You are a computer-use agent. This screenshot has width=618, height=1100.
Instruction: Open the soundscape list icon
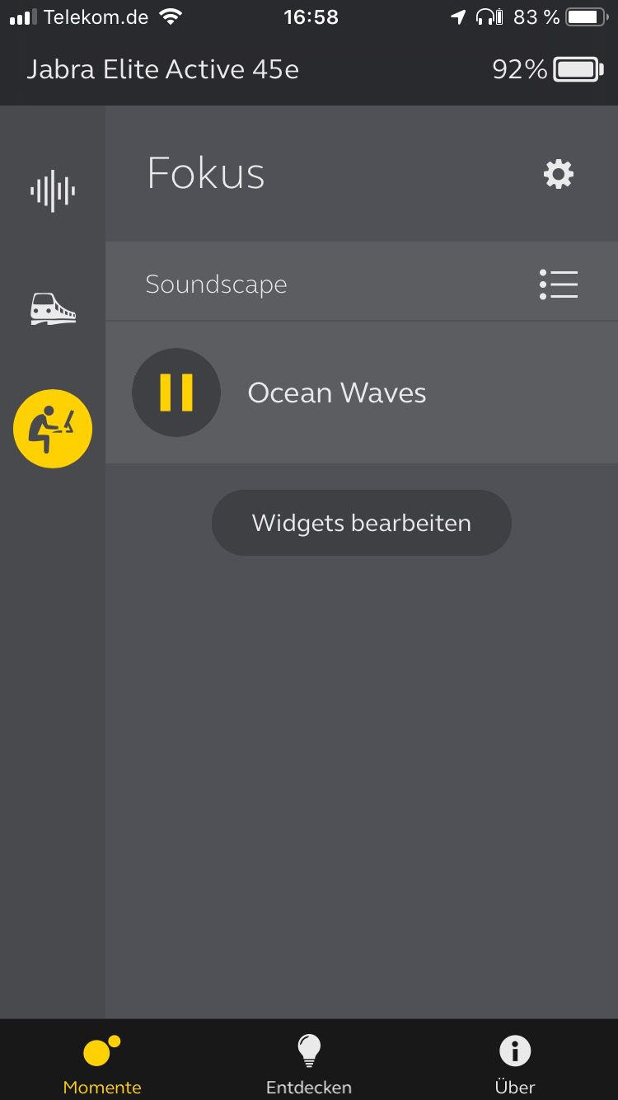click(559, 284)
